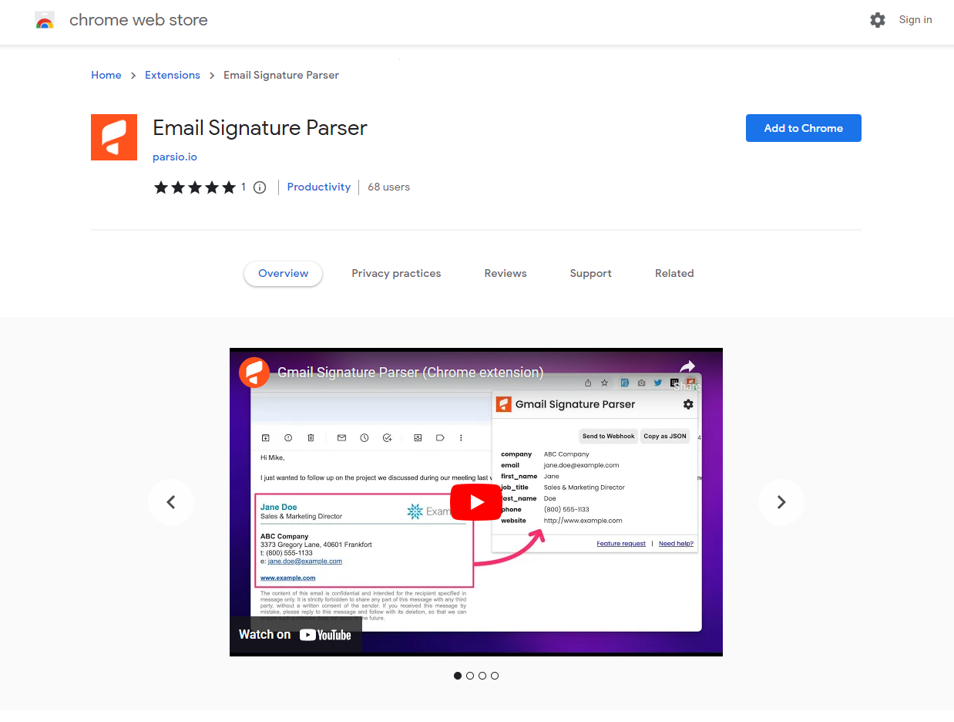Select the second carousel dot
954x722 pixels.
click(x=470, y=675)
